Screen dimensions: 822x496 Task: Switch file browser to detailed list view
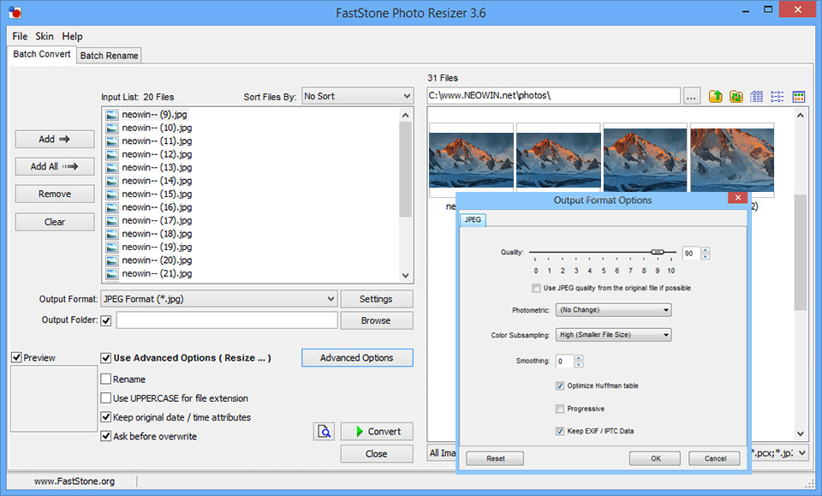pyautogui.click(x=756, y=96)
